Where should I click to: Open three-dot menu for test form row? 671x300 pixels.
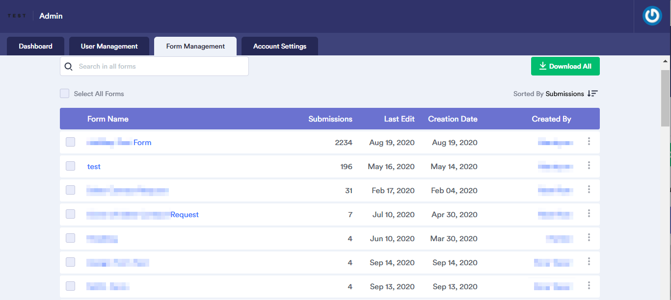point(589,166)
